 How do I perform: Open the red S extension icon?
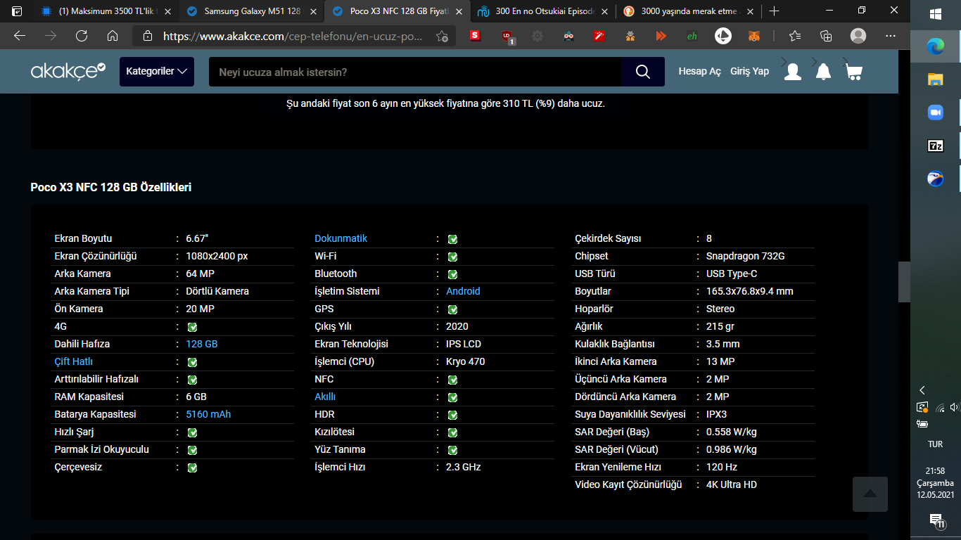coord(476,36)
